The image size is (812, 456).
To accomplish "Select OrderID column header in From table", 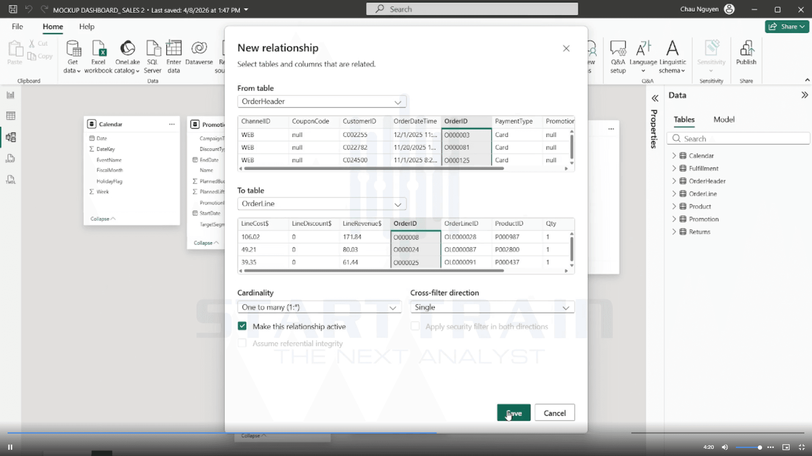I will (x=466, y=121).
